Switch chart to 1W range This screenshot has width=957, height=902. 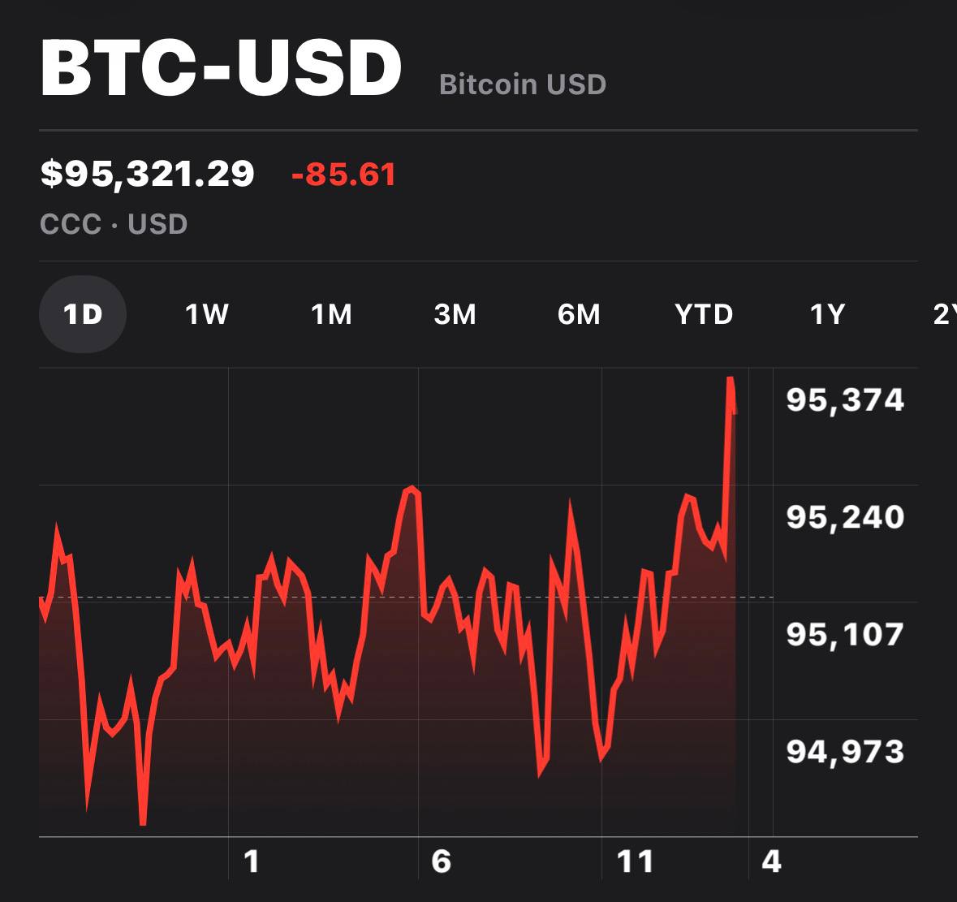[207, 314]
